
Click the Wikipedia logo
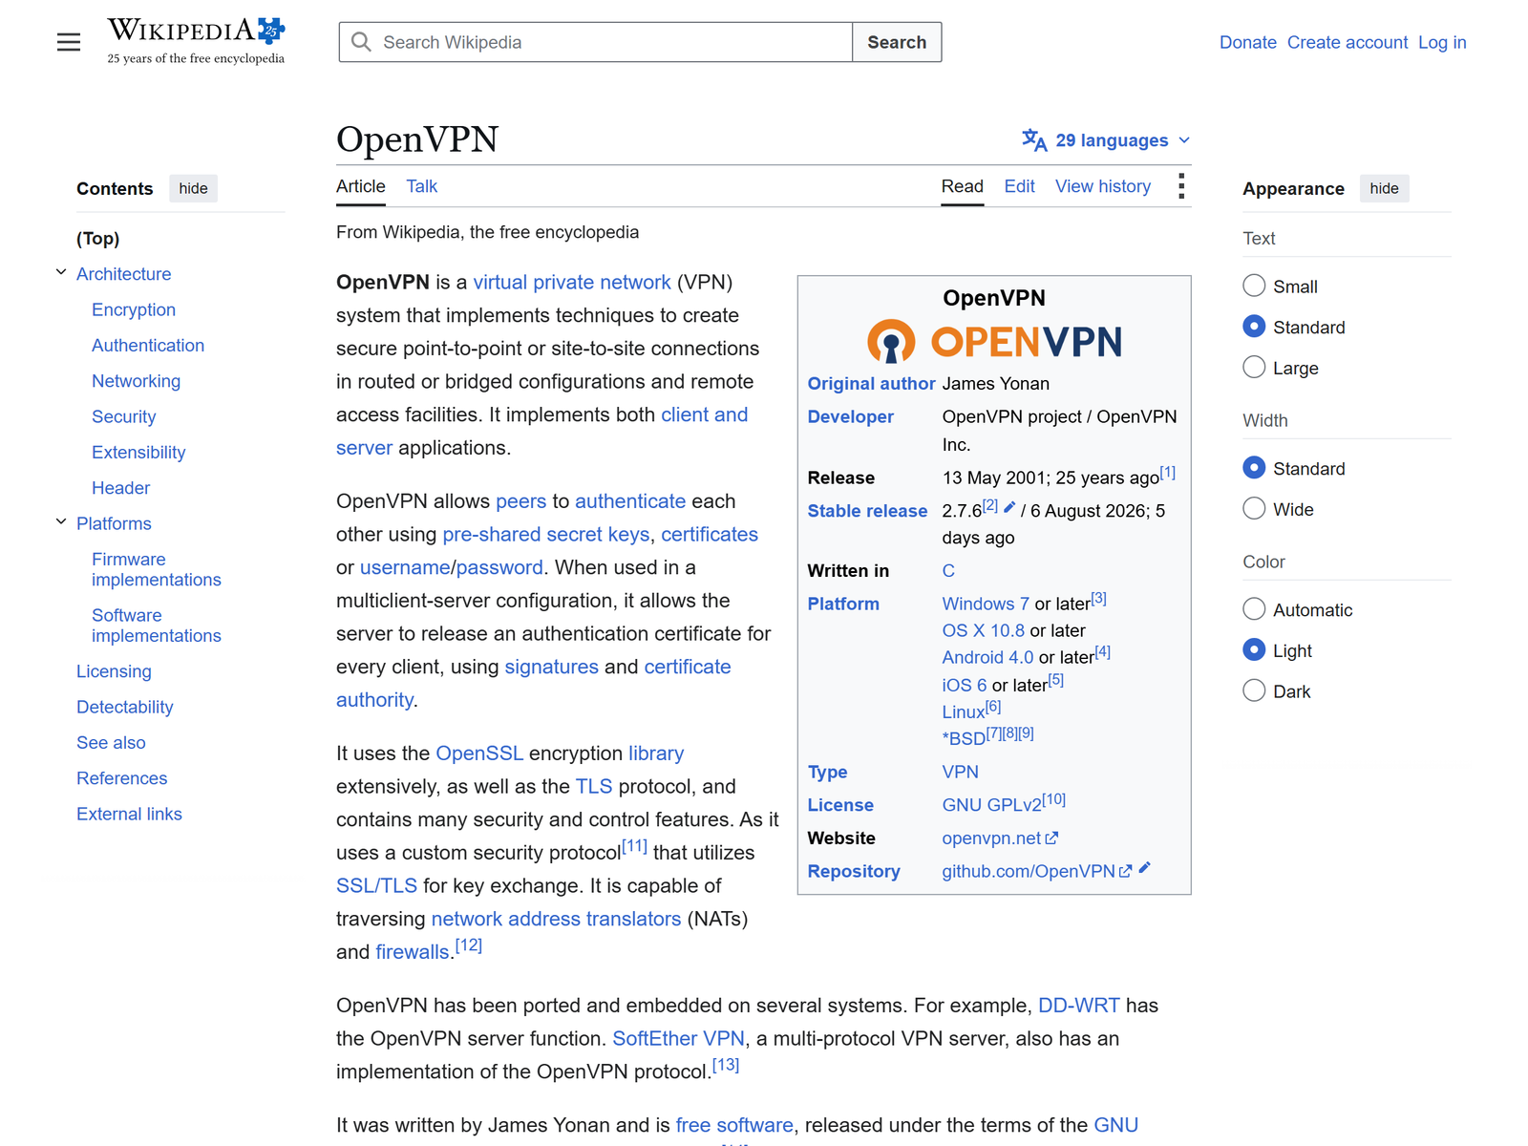tap(196, 42)
